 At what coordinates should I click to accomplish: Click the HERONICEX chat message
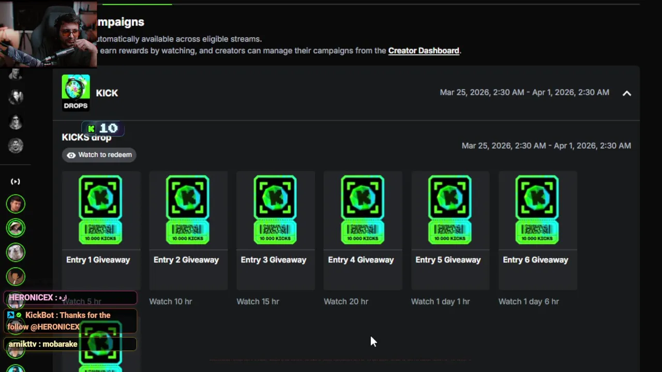pos(70,298)
